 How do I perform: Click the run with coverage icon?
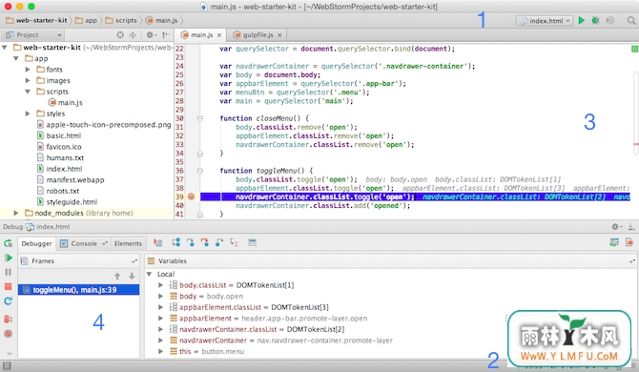point(610,20)
